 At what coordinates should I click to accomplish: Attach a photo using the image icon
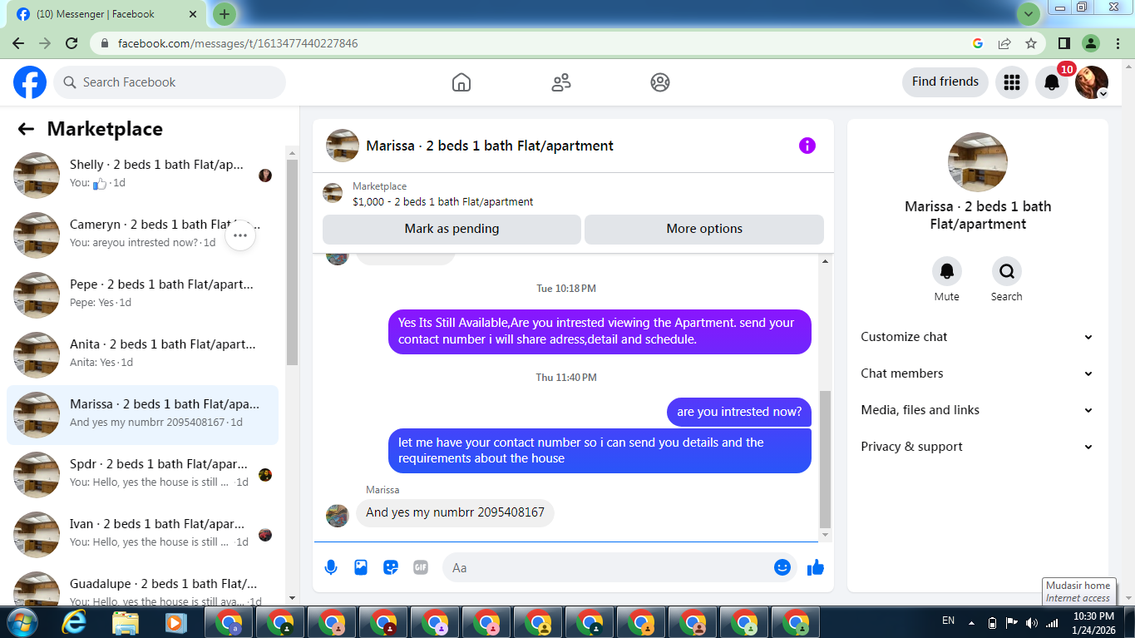(x=361, y=567)
